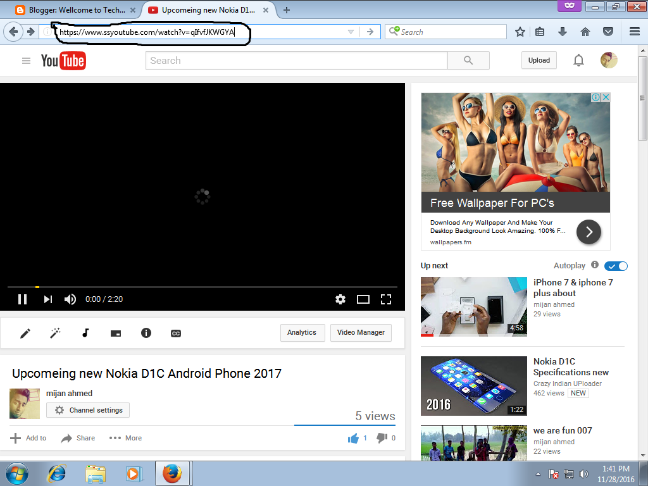Open the Video Manager
Image resolution: width=648 pixels, height=486 pixels.
click(361, 333)
